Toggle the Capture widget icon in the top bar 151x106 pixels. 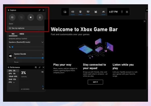click(80, 12)
